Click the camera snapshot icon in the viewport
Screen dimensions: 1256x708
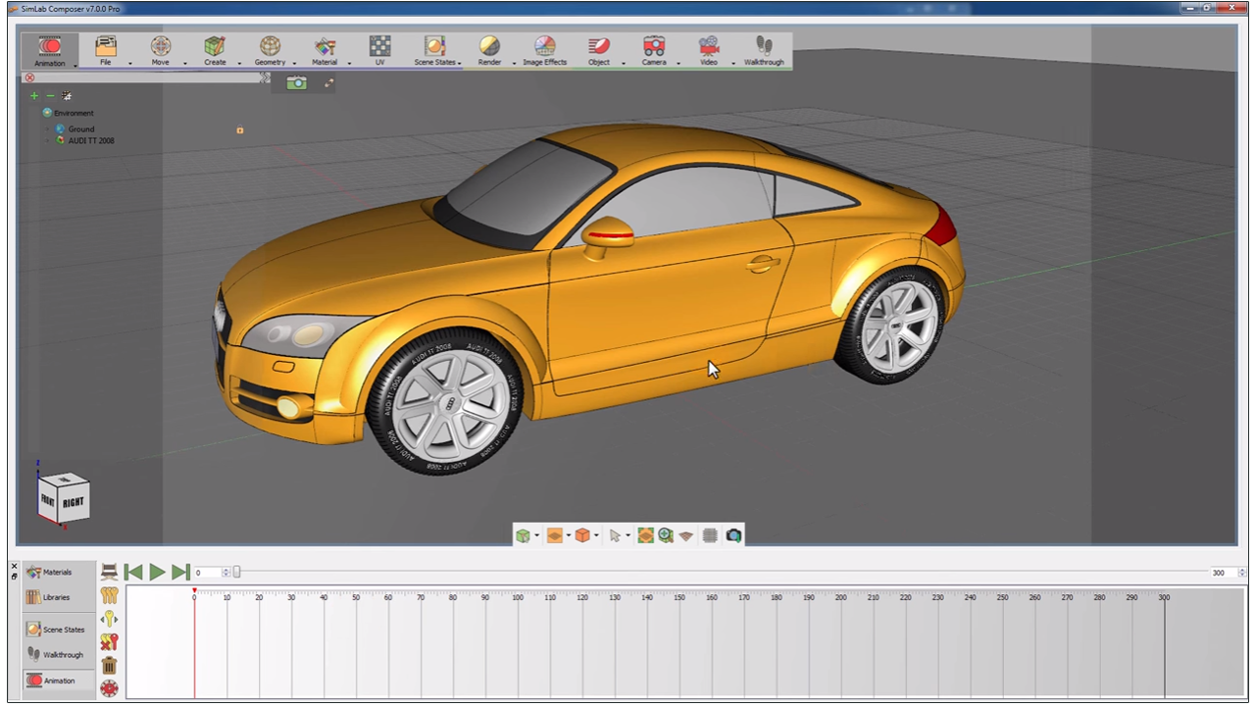pyautogui.click(x=296, y=83)
